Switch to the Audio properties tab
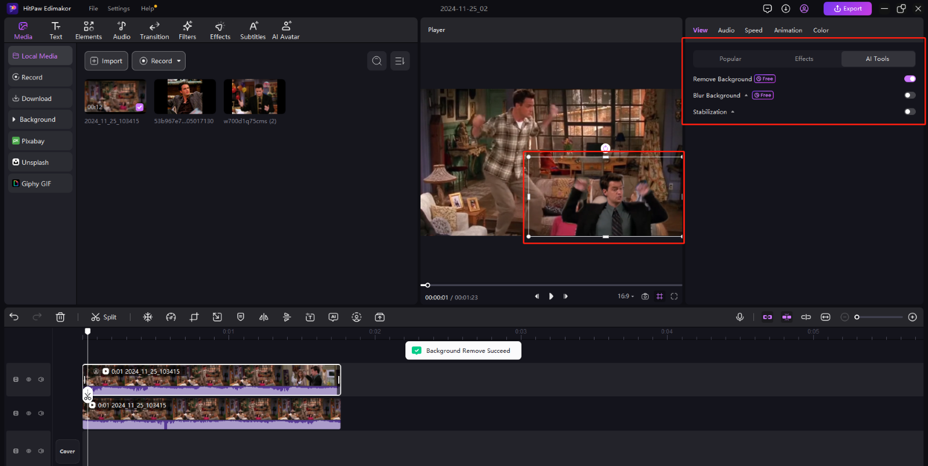This screenshot has height=466, width=928. [x=726, y=30]
